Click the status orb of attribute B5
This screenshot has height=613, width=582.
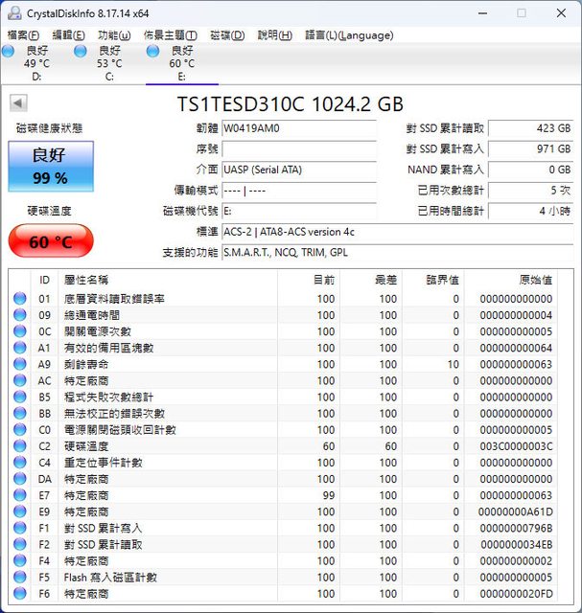[20, 397]
